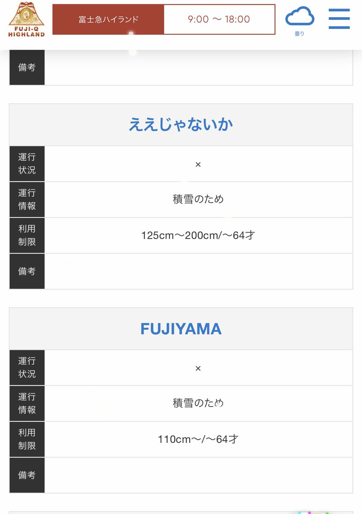Open the ええじゃないか attraction link
The image size is (362, 514).
(x=181, y=125)
